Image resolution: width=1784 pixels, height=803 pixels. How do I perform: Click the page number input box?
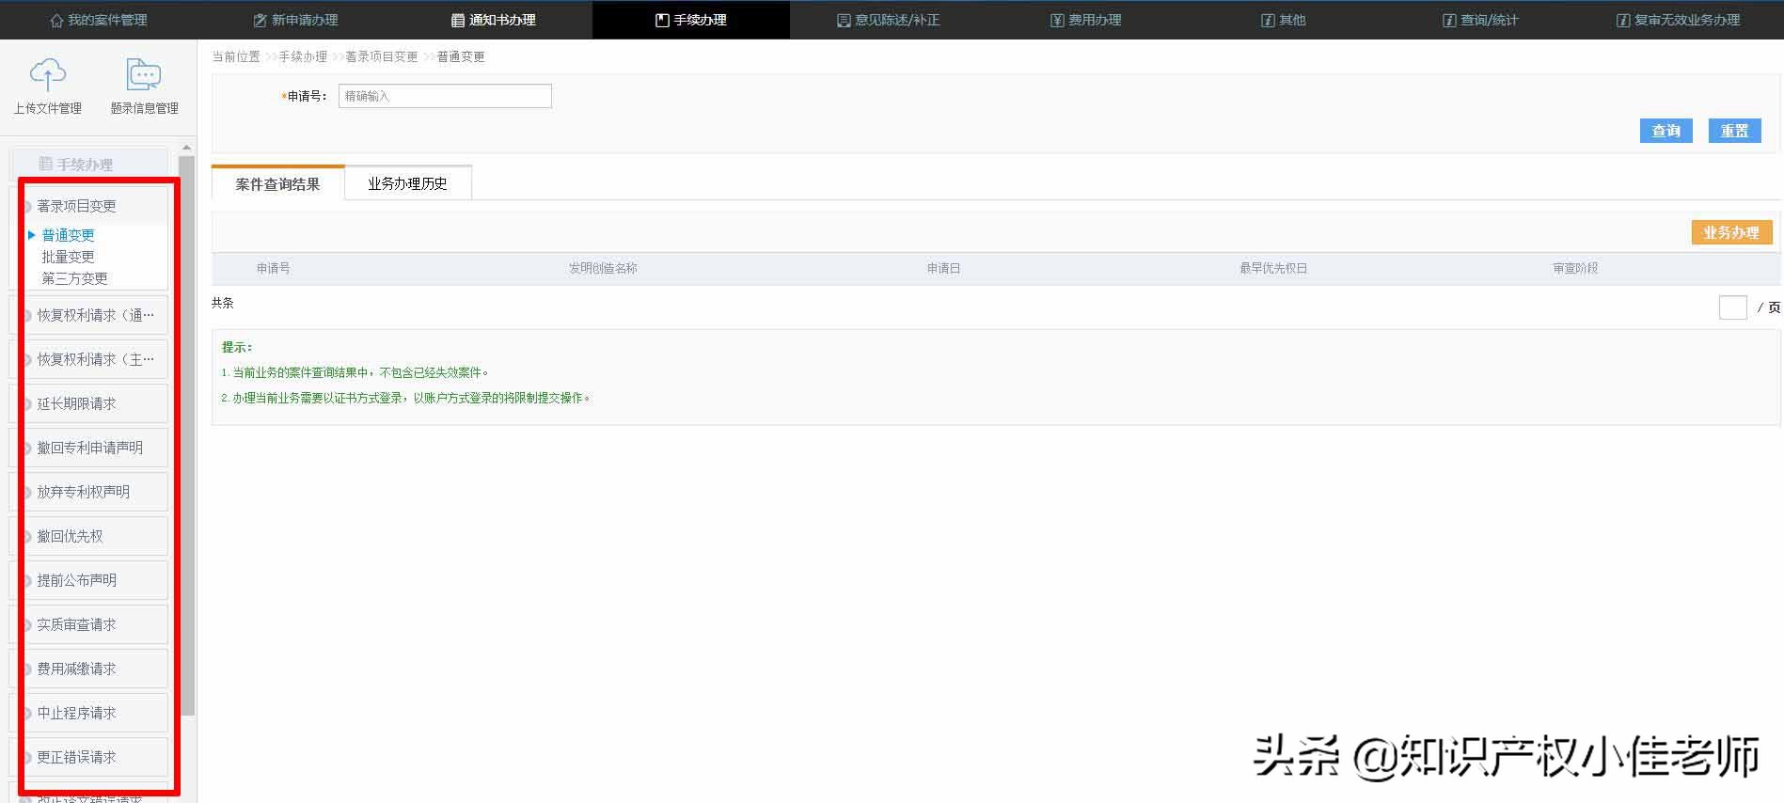(1732, 307)
